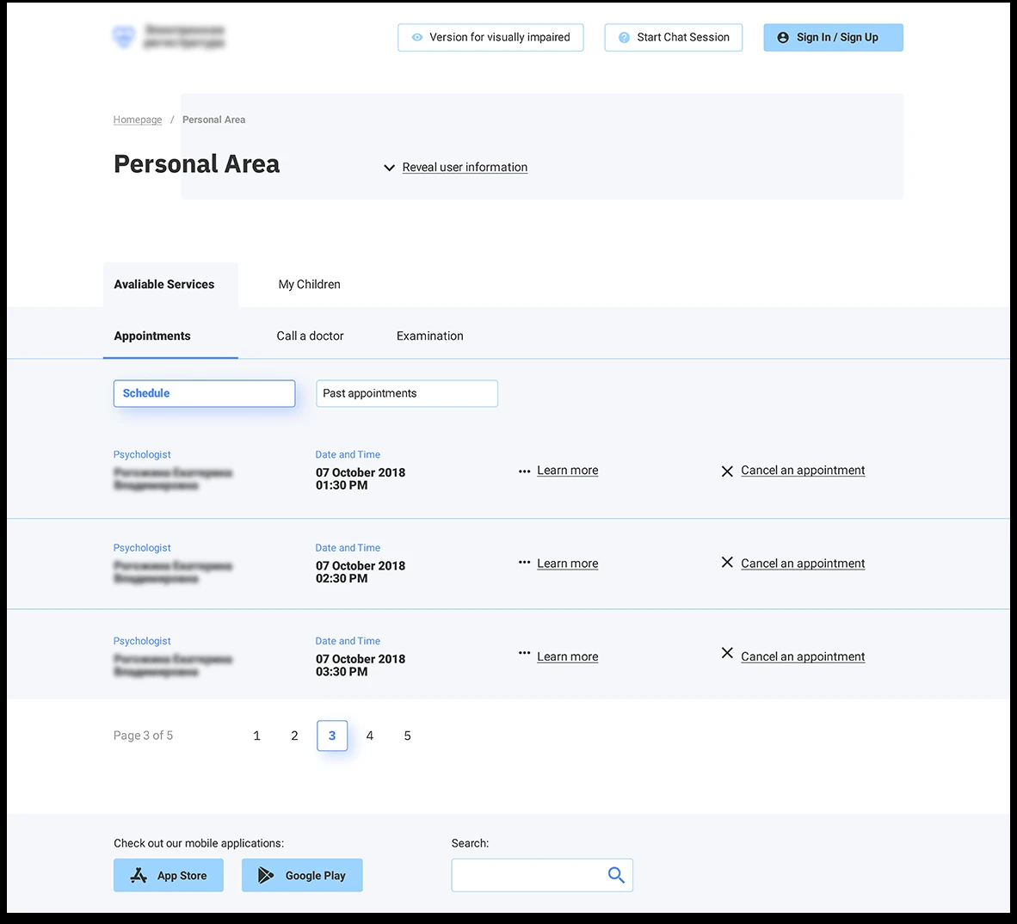Learn more about the 01:30 PM appointment
This screenshot has height=924, width=1017.
568,470
